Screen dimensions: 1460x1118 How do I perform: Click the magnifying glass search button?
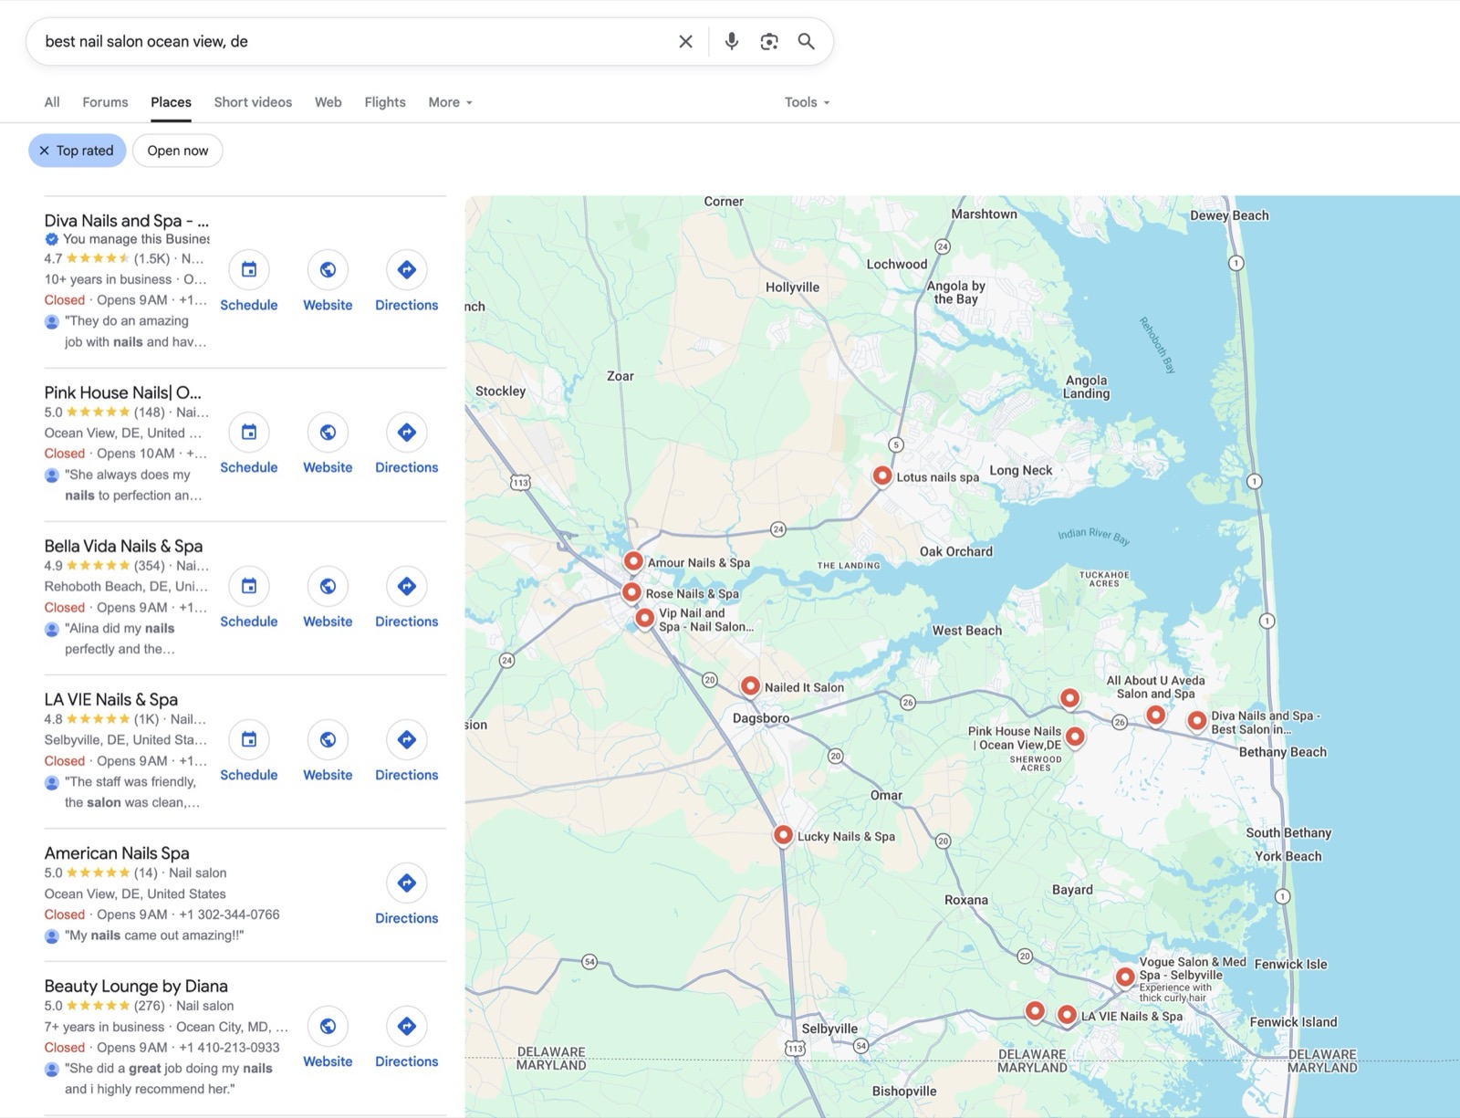click(x=807, y=41)
